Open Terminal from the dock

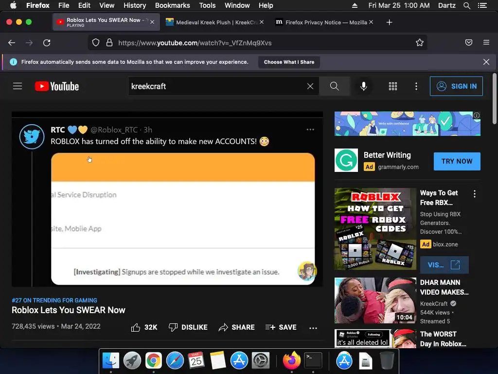pos(313,361)
